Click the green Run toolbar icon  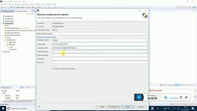pyautogui.click(x=18, y=7)
